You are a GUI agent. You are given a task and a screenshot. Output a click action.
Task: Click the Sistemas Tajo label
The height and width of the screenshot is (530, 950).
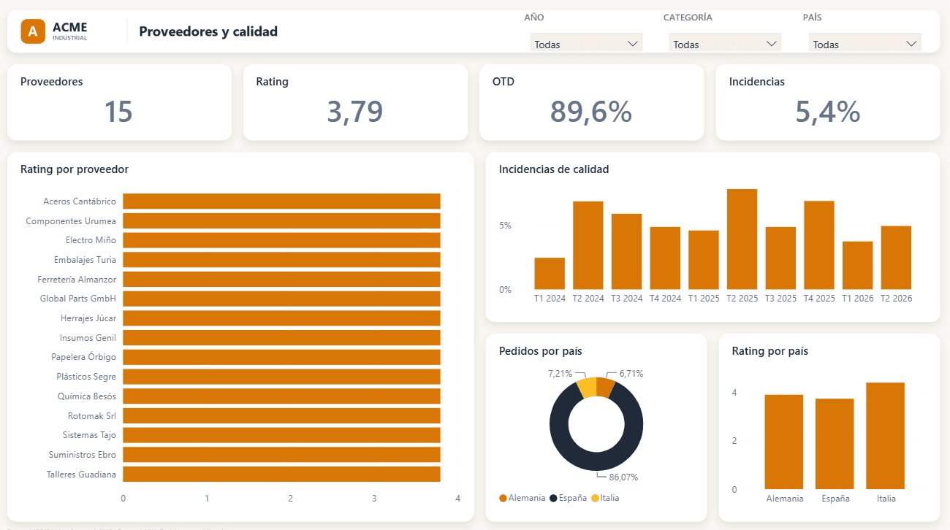tap(91, 435)
